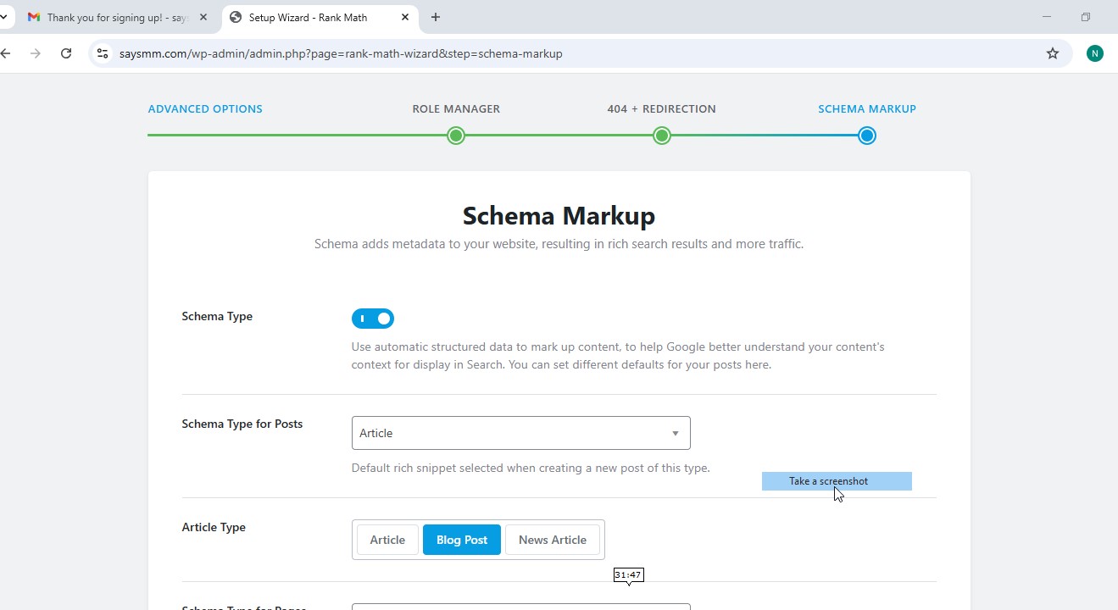Open Schema Type for Posts dropdown

[x=520, y=433]
